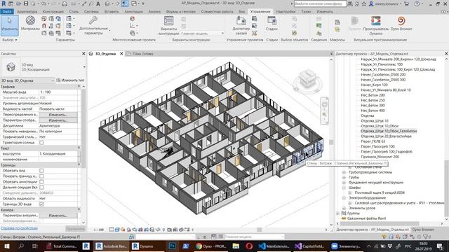
Task: Expand the Трубы tree node
Action: 344,177
